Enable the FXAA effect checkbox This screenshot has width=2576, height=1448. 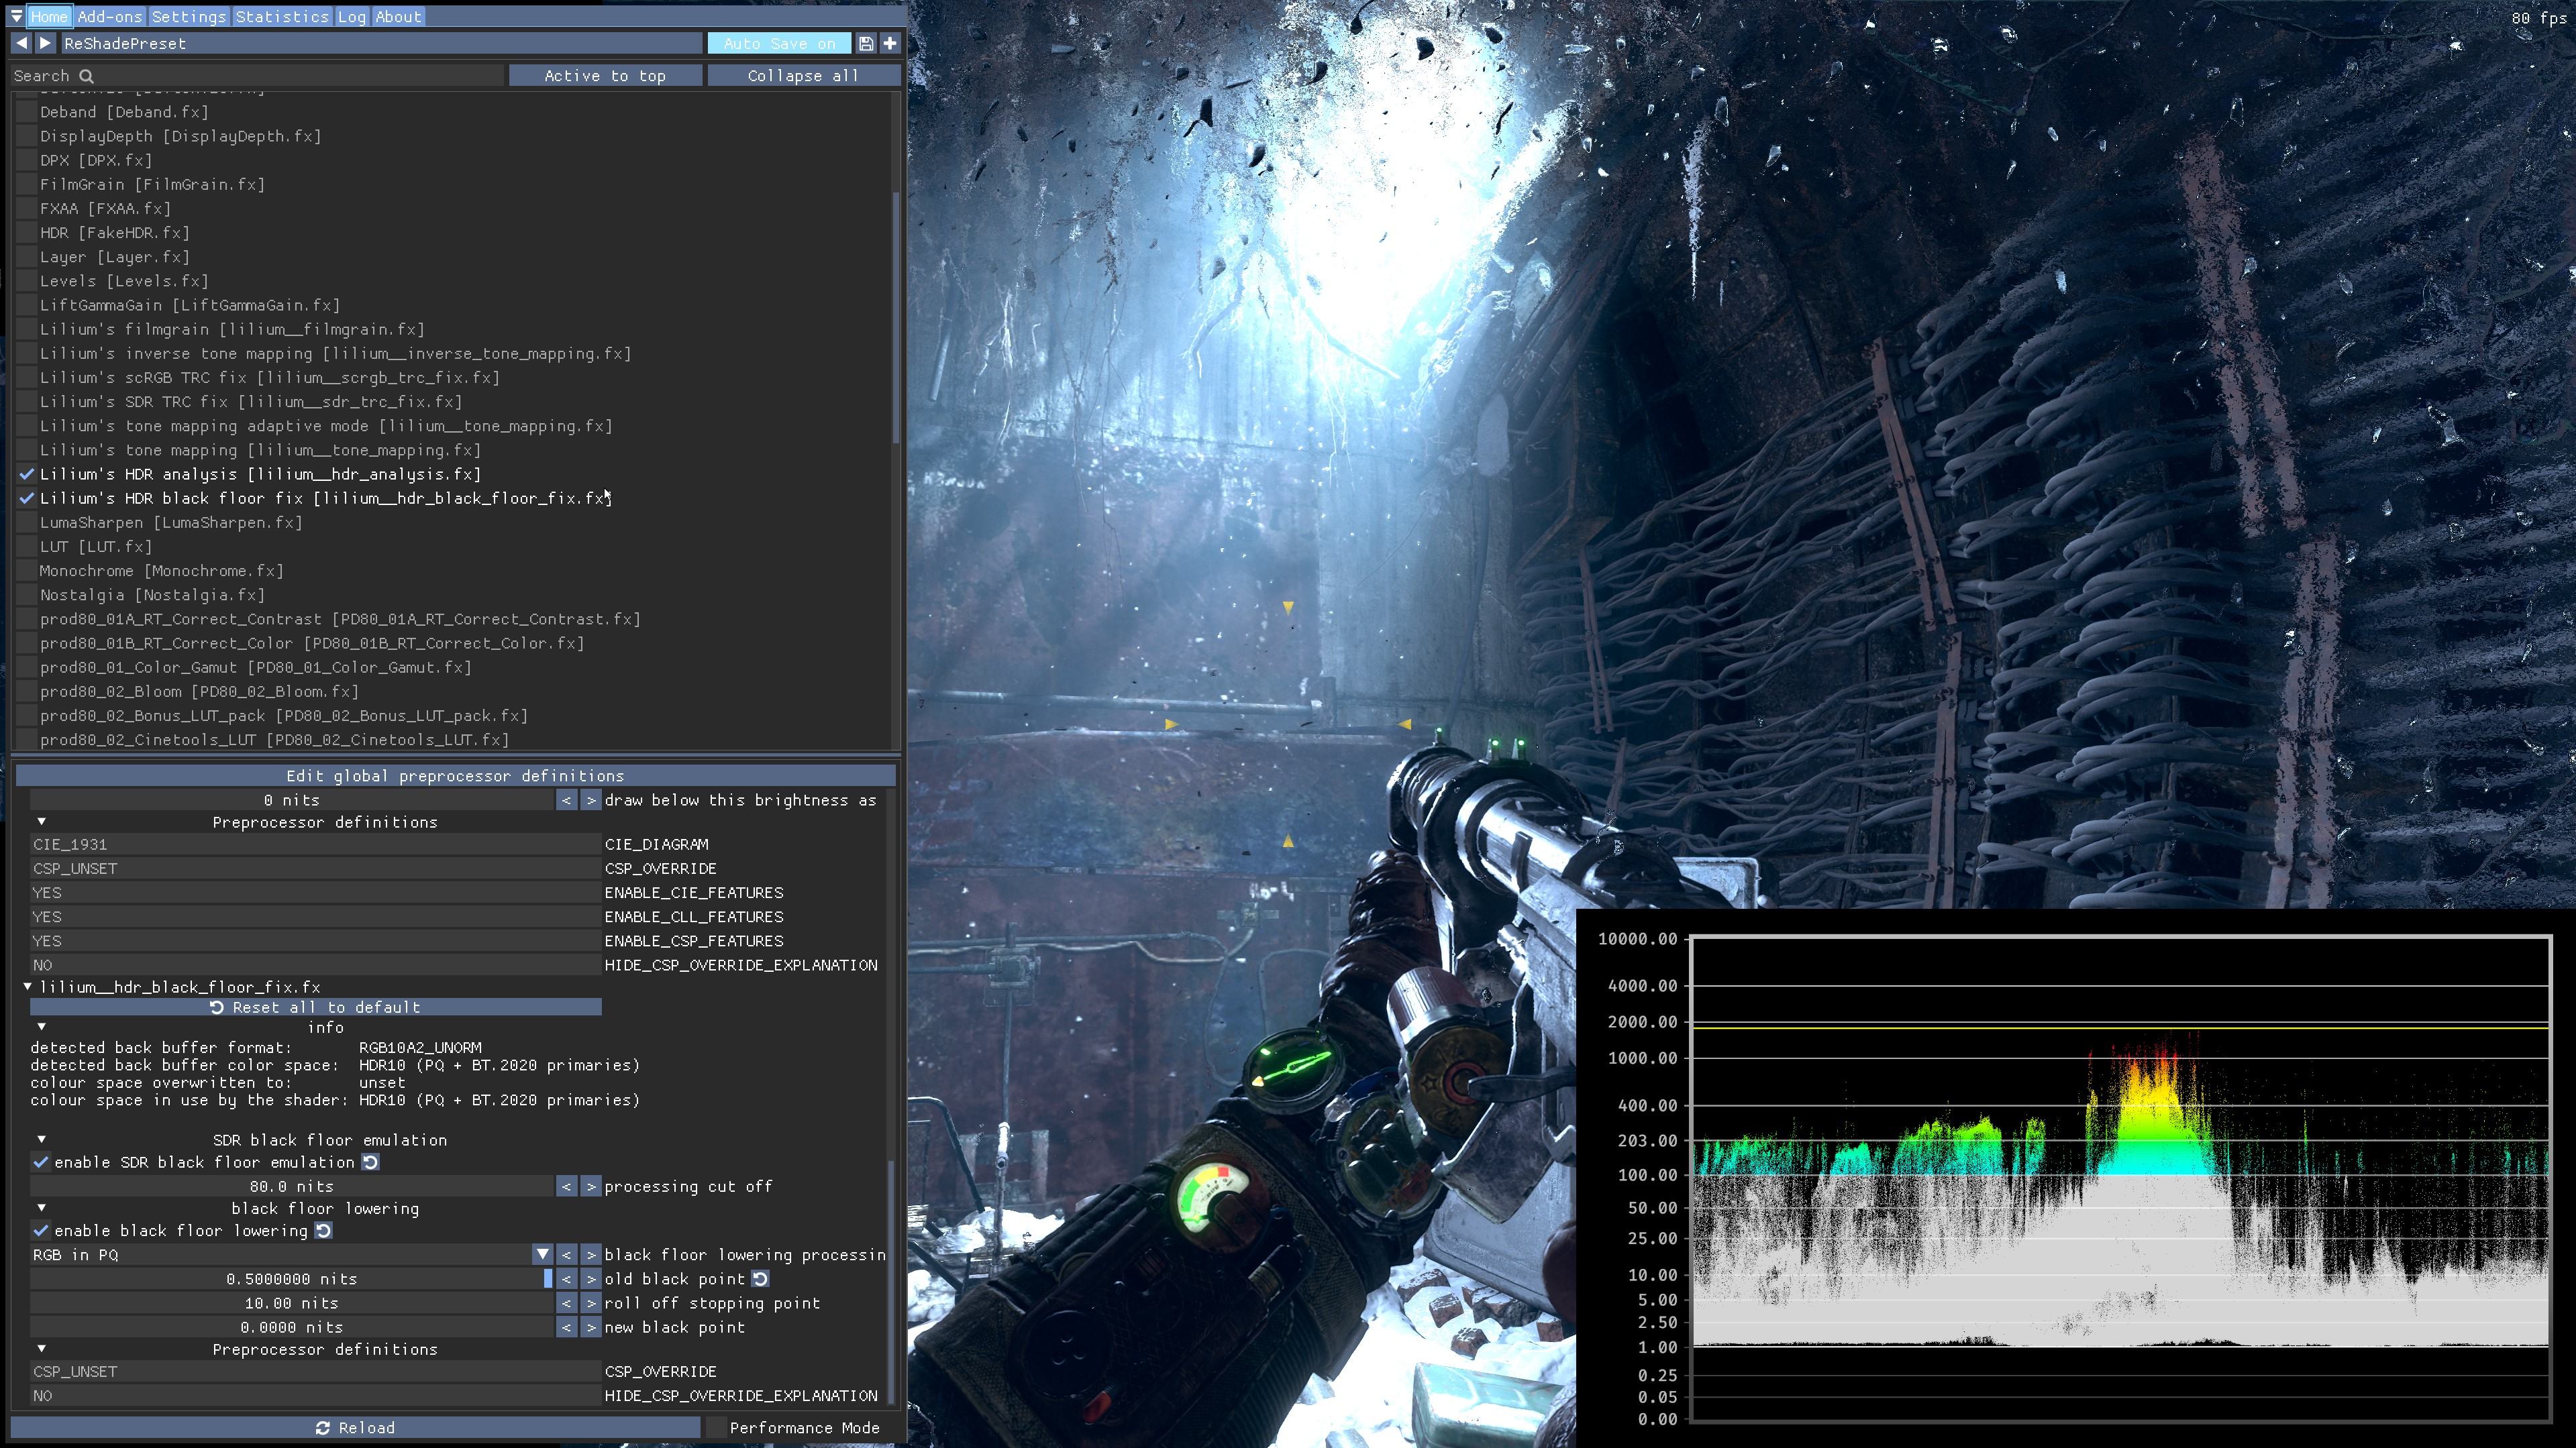click(27, 208)
